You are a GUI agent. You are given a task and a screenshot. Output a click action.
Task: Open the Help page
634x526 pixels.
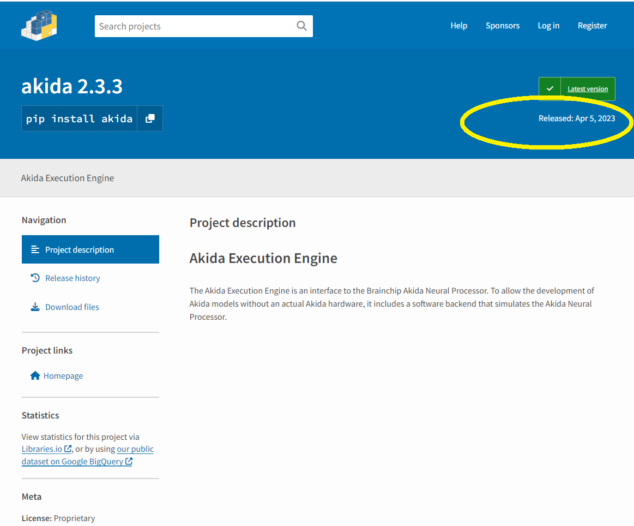click(x=458, y=26)
